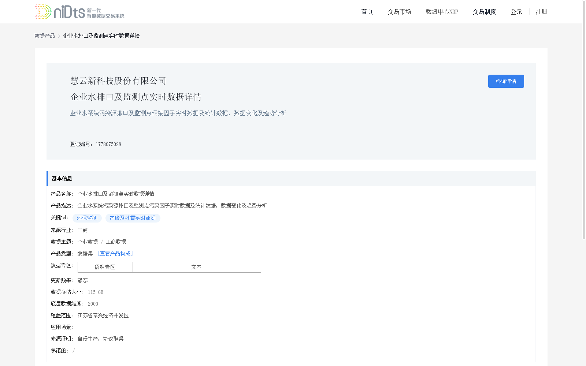This screenshot has height=366, width=586.
Task: Click the 咨询详情 button
Action: point(506,81)
